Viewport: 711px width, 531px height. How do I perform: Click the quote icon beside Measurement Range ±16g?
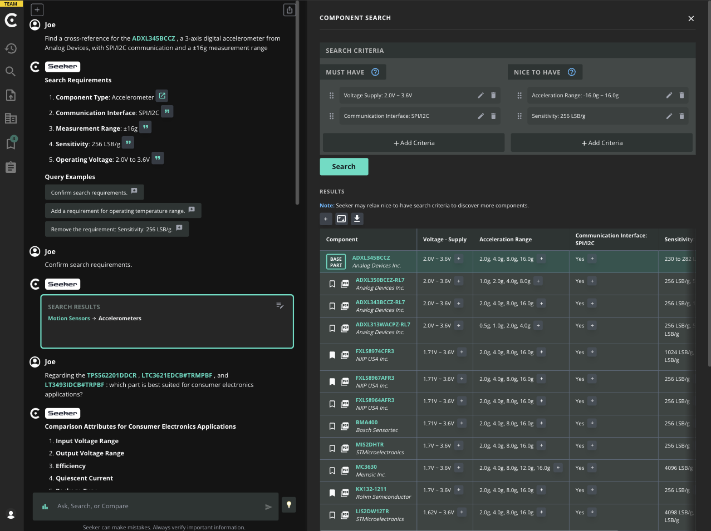point(145,127)
